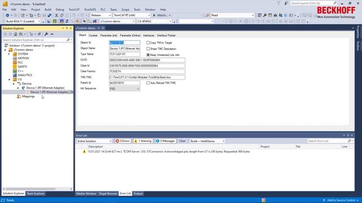The width and height of the screenshot is (362, 203).
Task: Switch to the Context tab
Action: click(93, 36)
